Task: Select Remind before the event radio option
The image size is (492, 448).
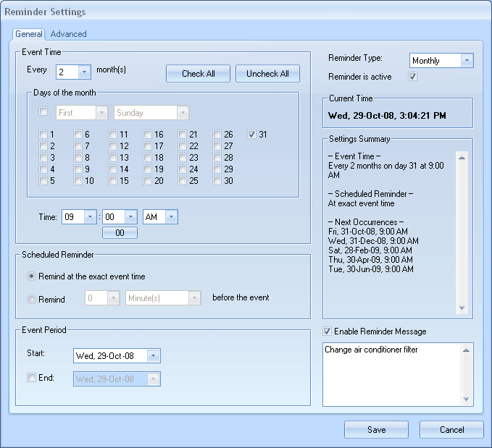Action: pyautogui.click(x=31, y=298)
